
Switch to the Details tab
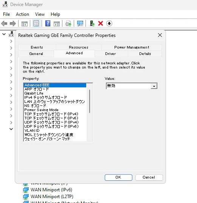coord(145,54)
